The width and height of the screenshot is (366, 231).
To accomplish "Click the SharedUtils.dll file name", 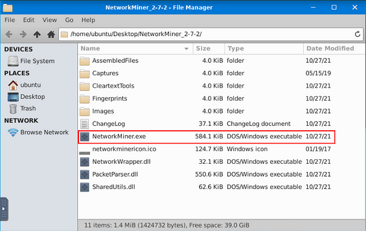I will pos(114,187).
